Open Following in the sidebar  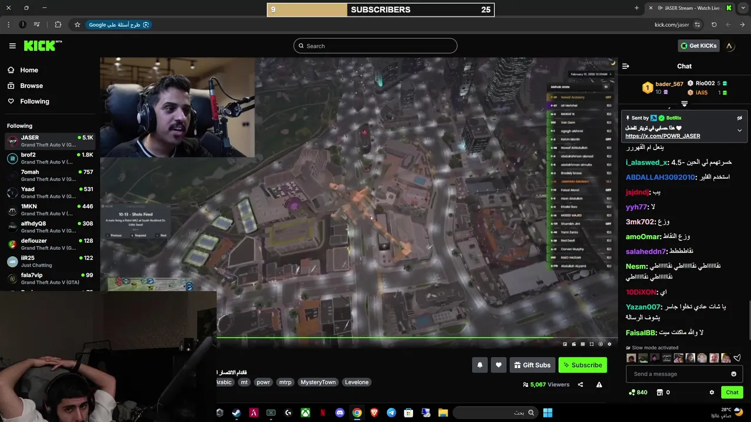(x=35, y=101)
